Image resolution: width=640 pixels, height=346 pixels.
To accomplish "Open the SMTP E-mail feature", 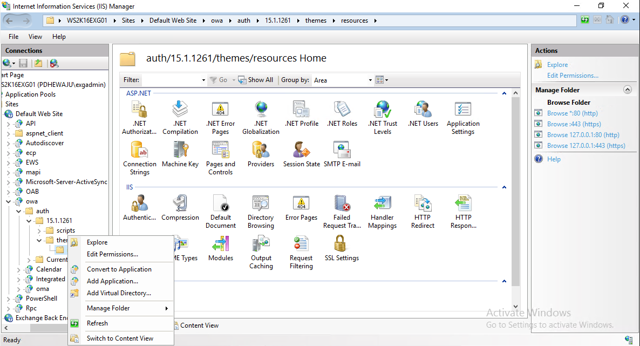I will point(342,154).
